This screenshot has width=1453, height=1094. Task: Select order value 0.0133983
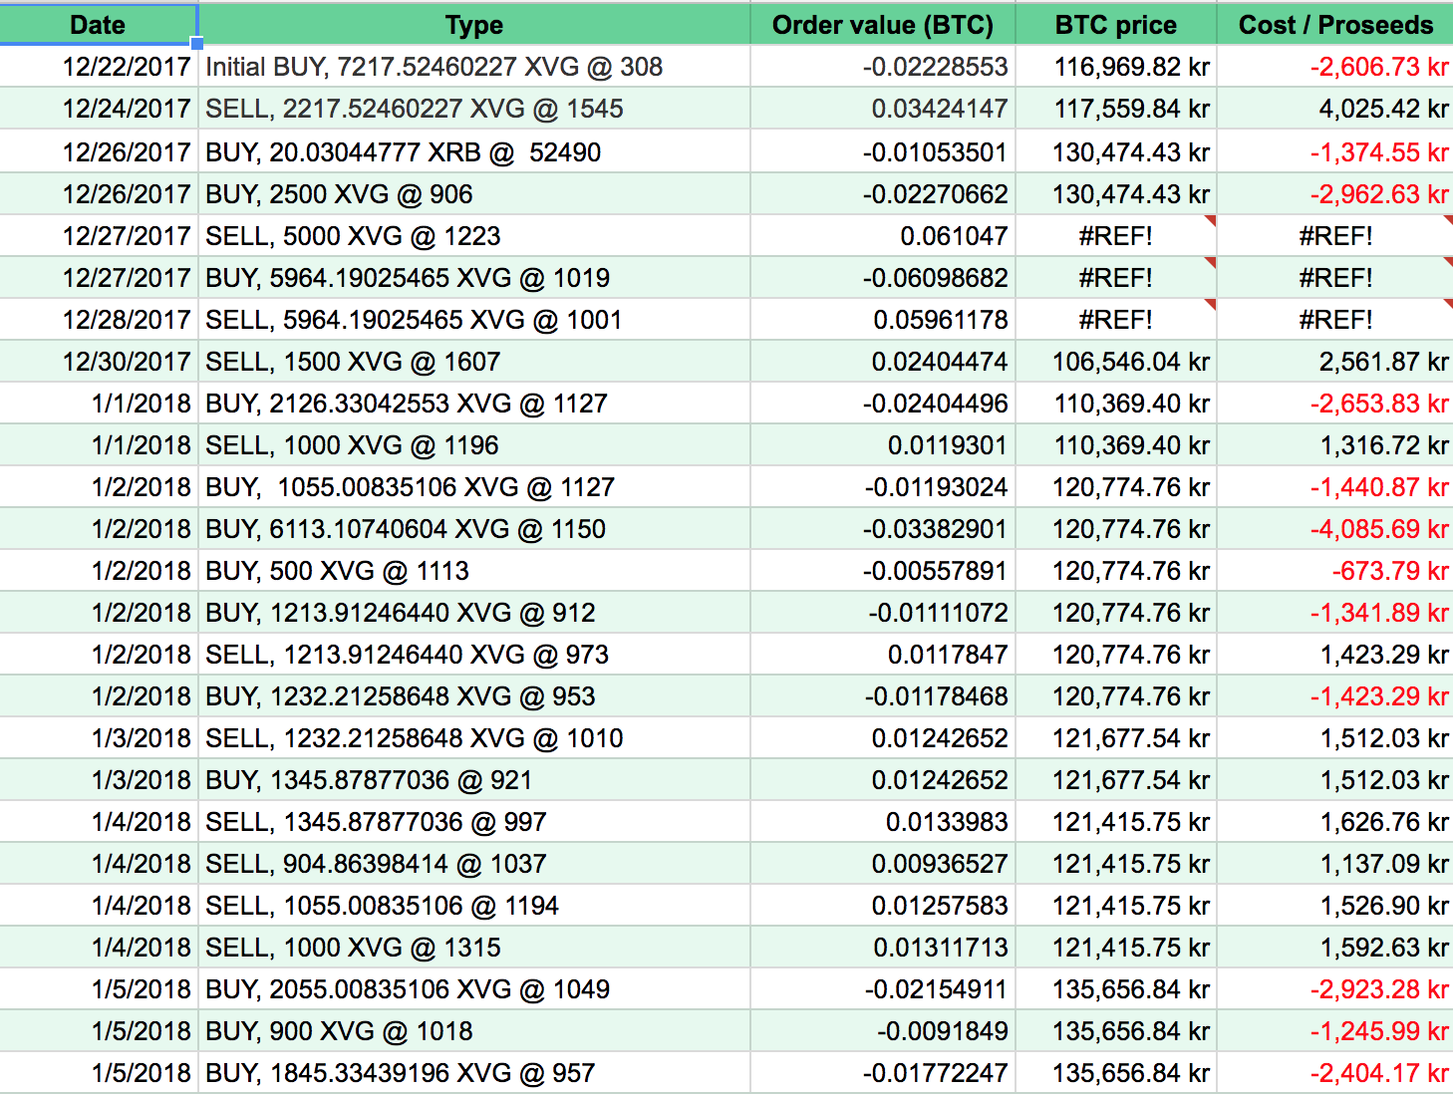click(883, 822)
